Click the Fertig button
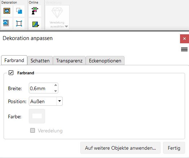 click(174, 148)
